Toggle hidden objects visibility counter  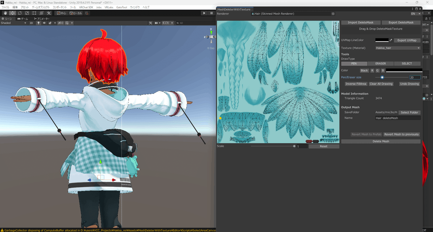tap(61, 23)
